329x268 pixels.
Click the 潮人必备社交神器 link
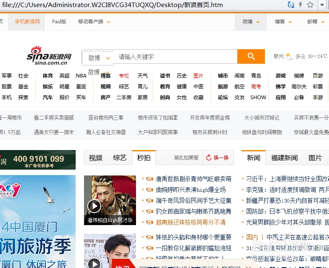click(x=106, y=132)
